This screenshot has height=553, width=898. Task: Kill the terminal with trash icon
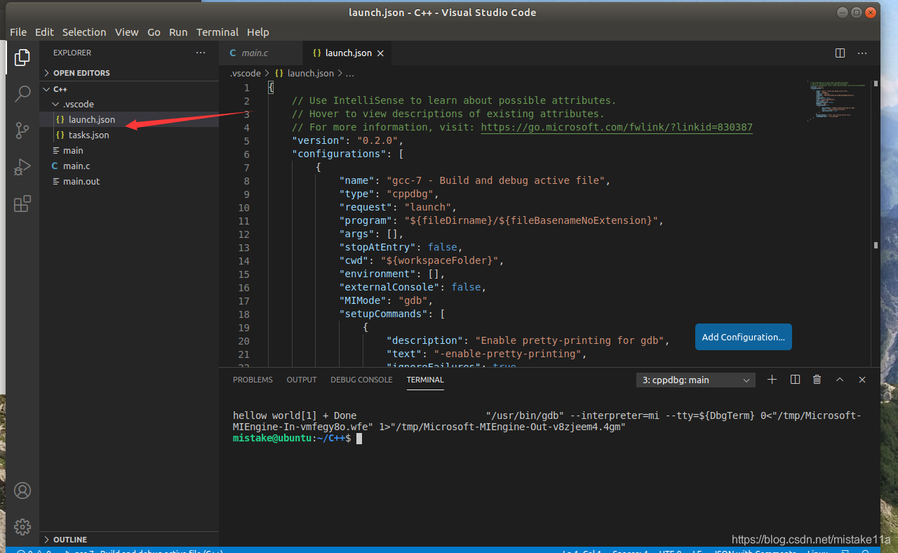point(817,380)
